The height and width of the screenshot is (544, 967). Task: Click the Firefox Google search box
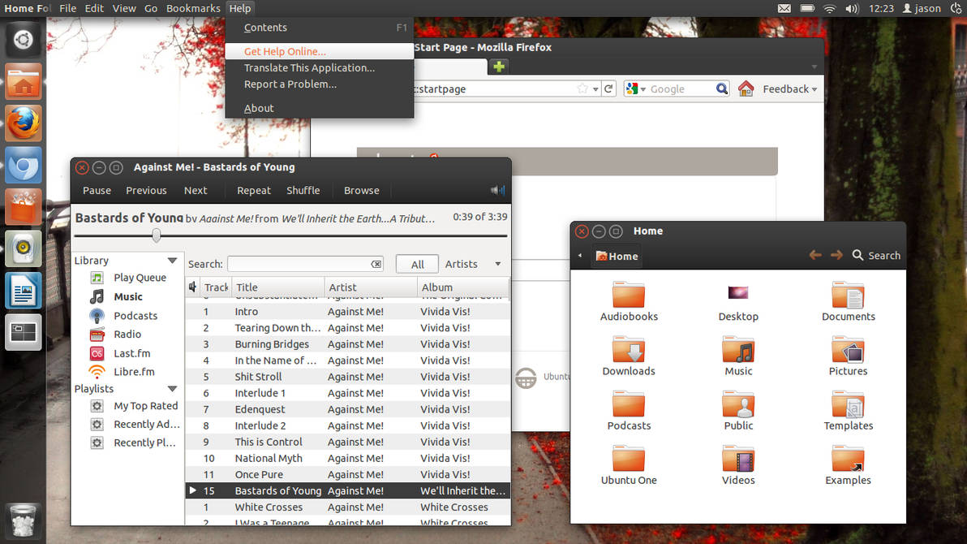point(681,89)
